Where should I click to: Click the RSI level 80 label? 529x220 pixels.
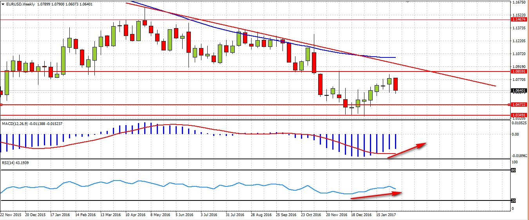point(513,170)
